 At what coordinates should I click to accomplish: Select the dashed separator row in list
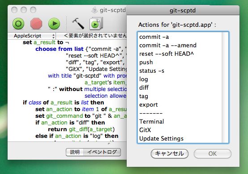point(180,113)
